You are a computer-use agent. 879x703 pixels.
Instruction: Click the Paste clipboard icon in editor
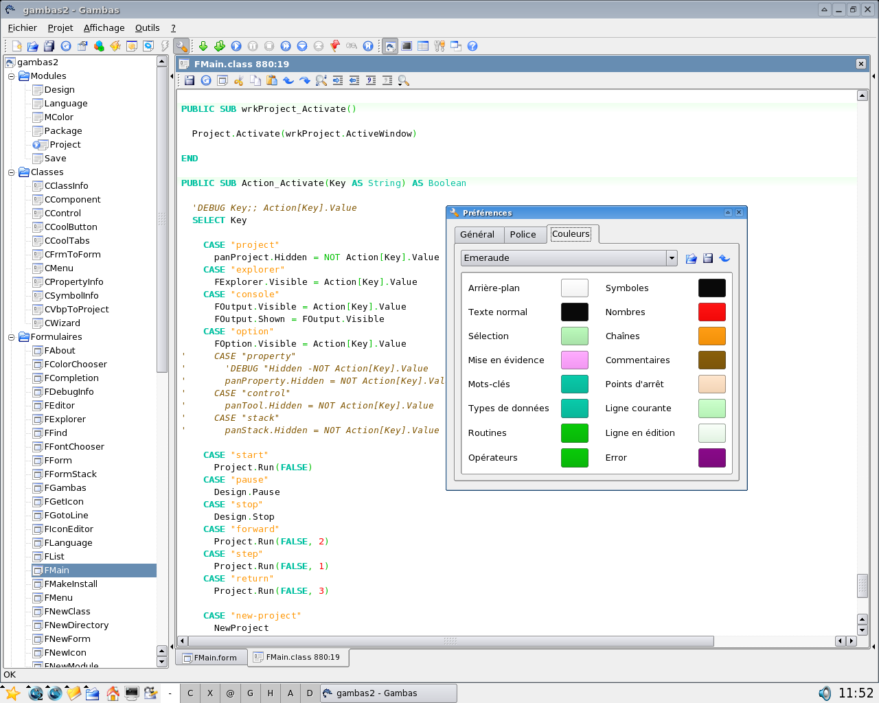point(272,80)
